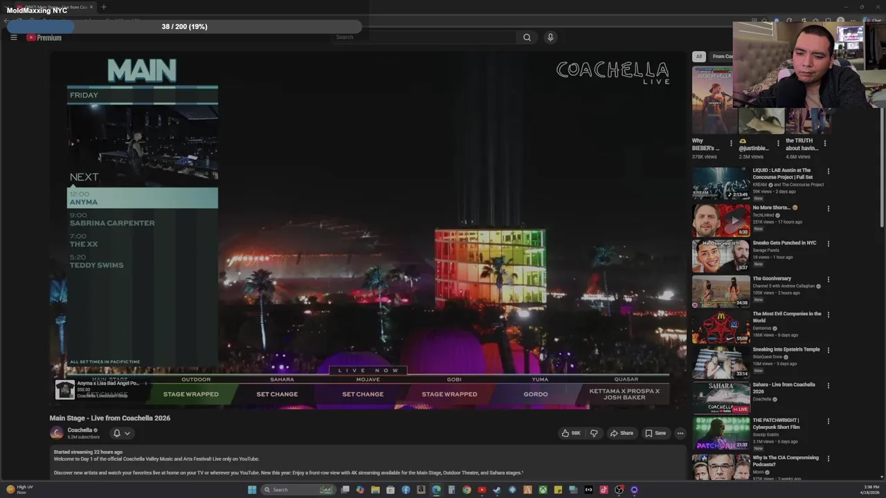Play Sneaking Into Epstein's Temple thumbnail
This screenshot has width=886, height=498.
(721, 362)
